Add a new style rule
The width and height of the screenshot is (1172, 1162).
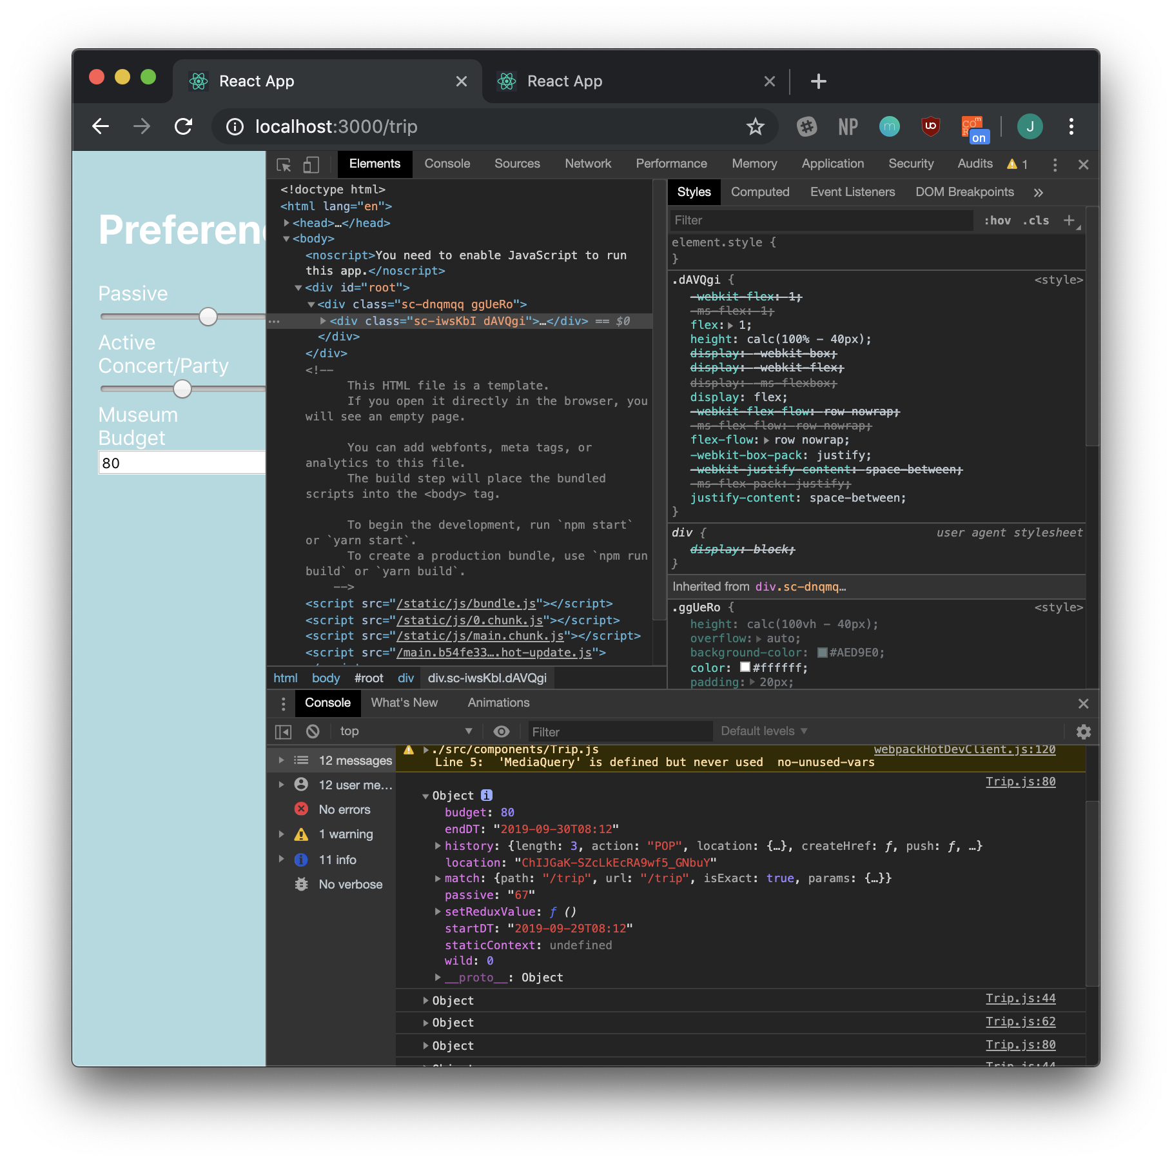point(1069,221)
